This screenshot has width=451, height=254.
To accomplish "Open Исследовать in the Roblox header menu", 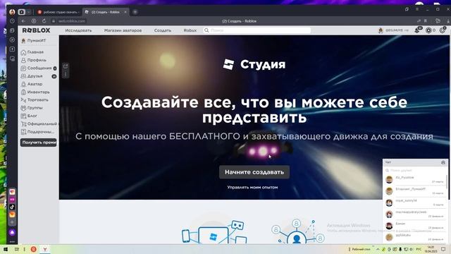I will (x=78, y=30).
